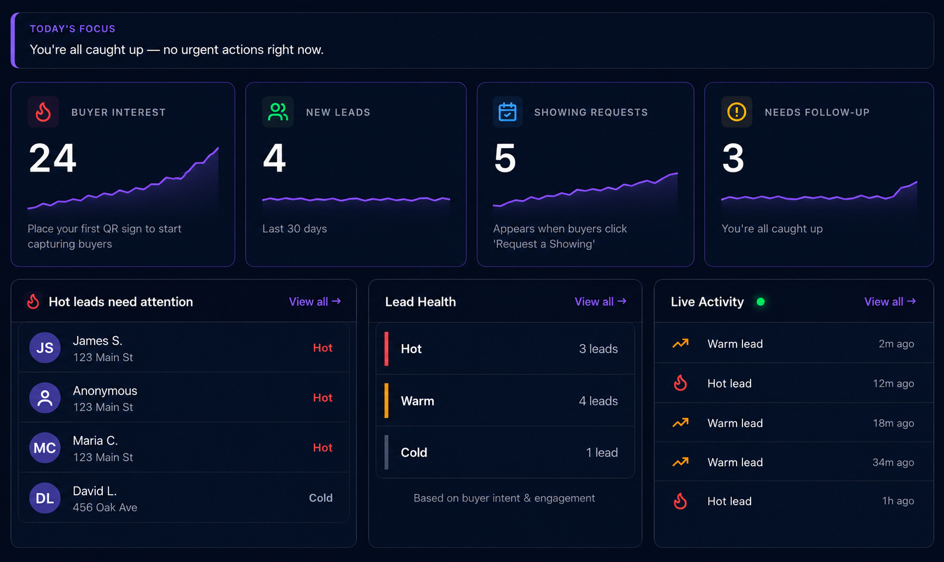Click the '4 leads' count
The height and width of the screenshot is (562, 944).
click(x=598, y=401)
